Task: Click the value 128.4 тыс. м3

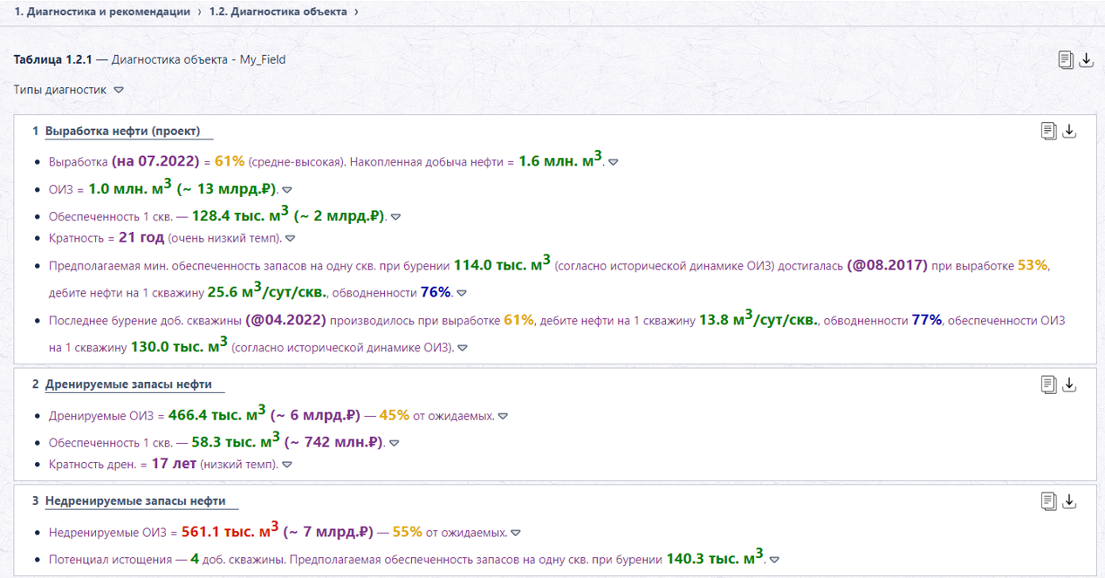Action: click(x=241, y=215)
